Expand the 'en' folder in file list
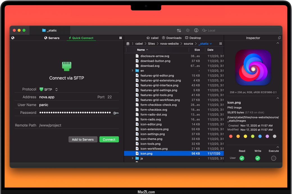Viewport: 292px width, 194px height. 133,71
